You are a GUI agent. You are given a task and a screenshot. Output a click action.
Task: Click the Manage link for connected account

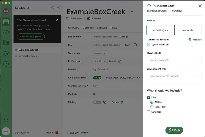point(197,40)
